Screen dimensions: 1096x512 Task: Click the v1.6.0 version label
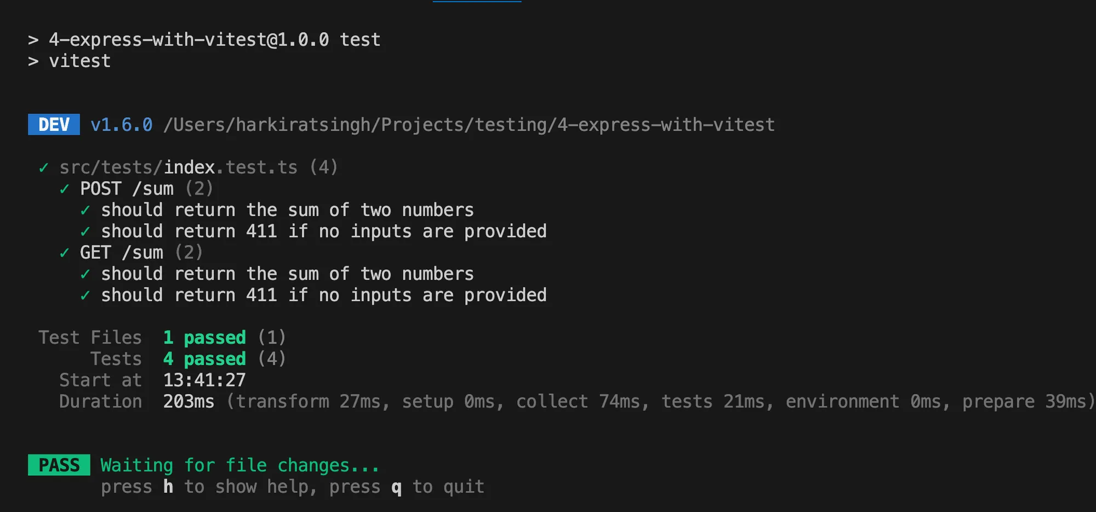click(121, 125)
